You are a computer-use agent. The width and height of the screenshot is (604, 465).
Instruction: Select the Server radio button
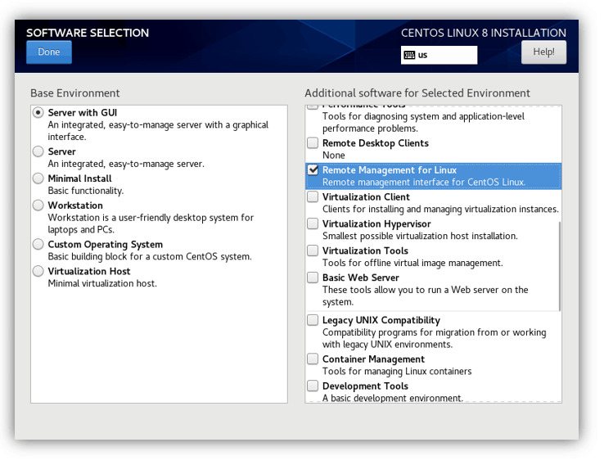[x=38, y=151]
